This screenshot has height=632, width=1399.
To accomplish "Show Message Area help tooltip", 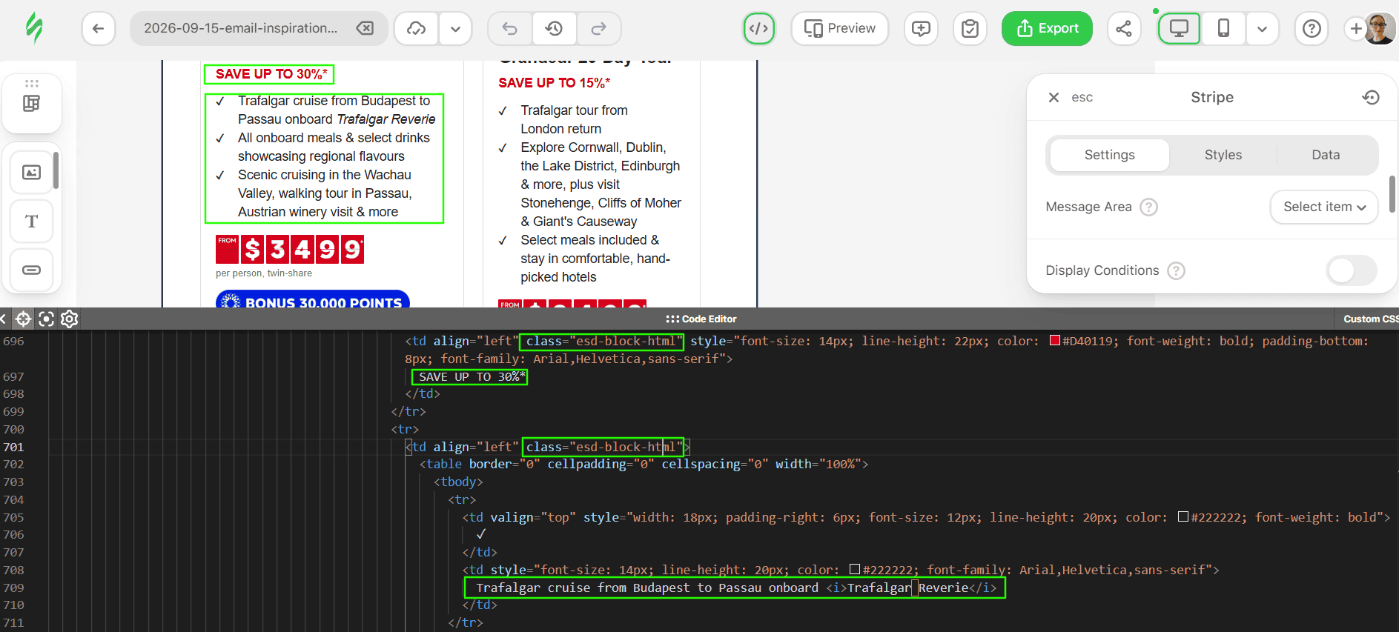I will 1148,207.
